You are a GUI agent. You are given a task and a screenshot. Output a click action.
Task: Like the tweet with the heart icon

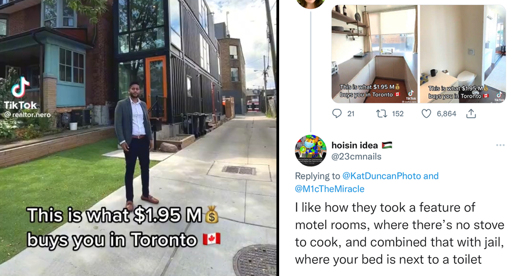[426, 113]
